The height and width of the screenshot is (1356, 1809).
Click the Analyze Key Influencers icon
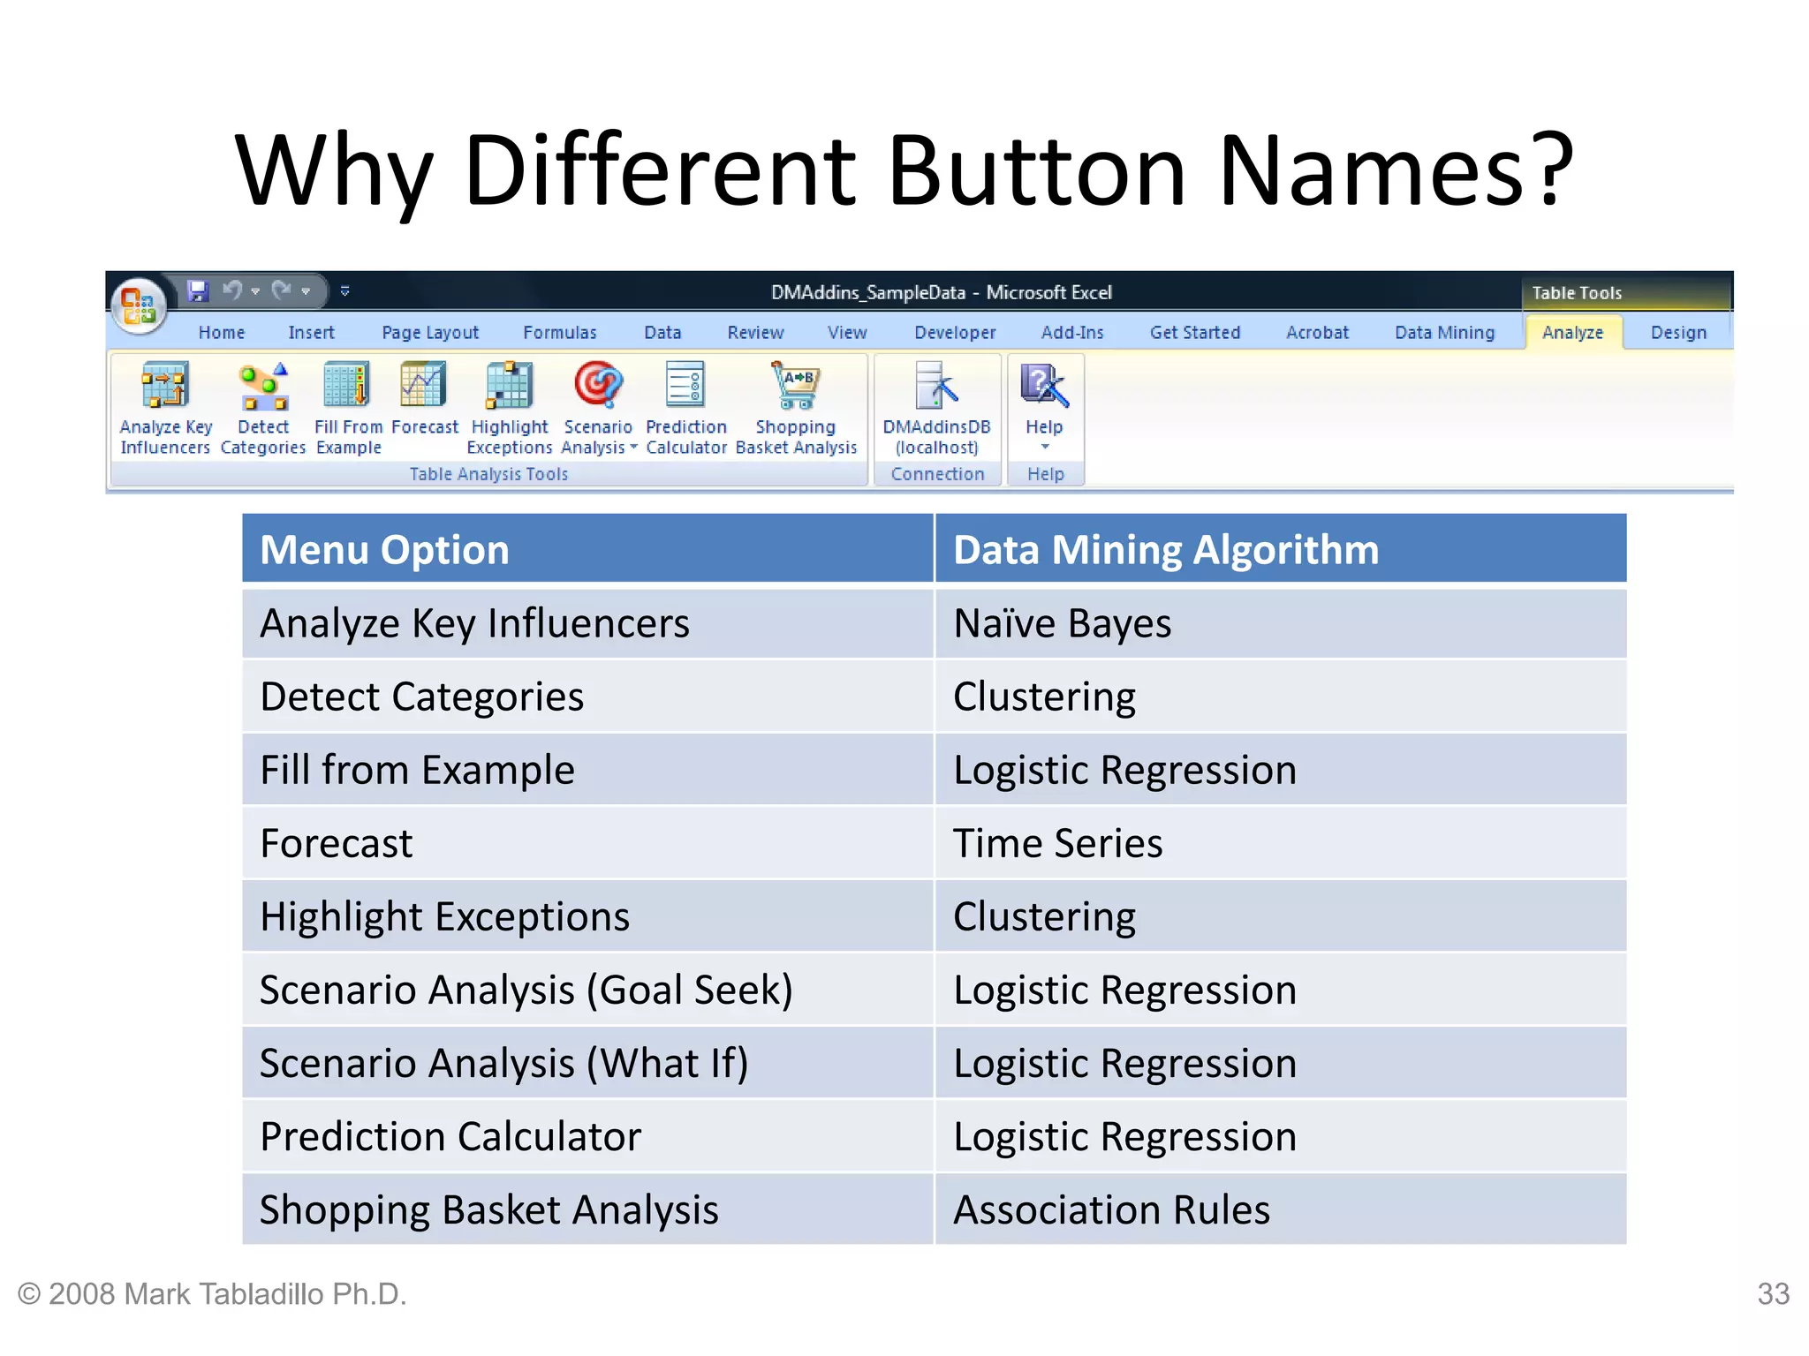[x=165, y=386]
